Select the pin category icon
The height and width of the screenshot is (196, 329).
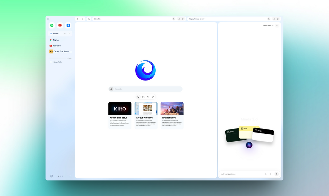click(x=153, y=97)
